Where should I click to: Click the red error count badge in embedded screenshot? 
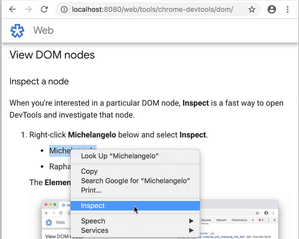tap(261, 220)
